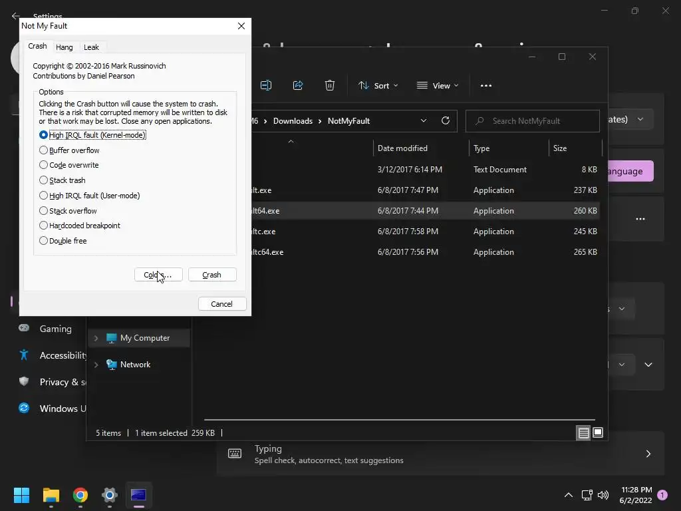Refresh the NotMyFault folder
Viewport: 681px width, 511px height.
point(445,120)
